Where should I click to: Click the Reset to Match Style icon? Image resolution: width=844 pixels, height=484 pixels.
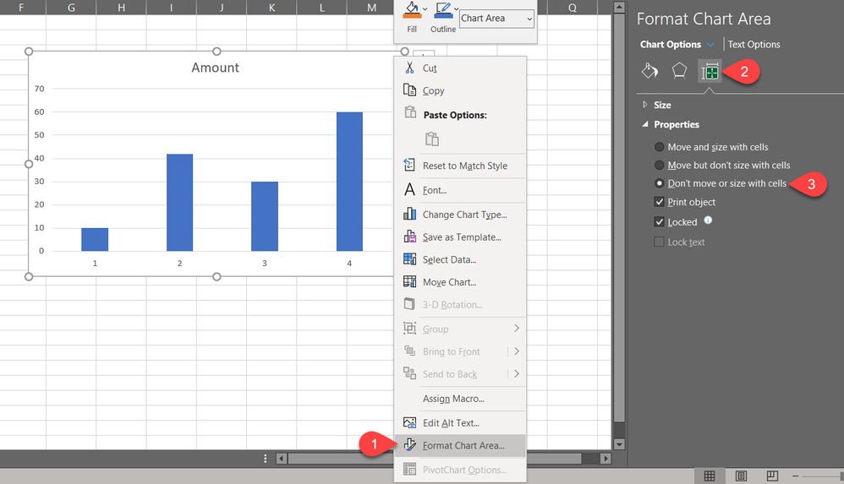point(409,165)
